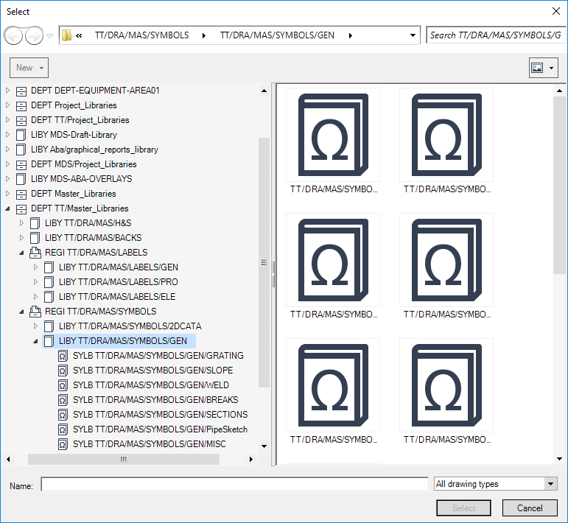The width and height of the screenshot is (568, 523).
Task: Collapse the REGI TT/DRA/MAS/SYMBOLS node
Action: pyautogui.click(x=22, y=312)
